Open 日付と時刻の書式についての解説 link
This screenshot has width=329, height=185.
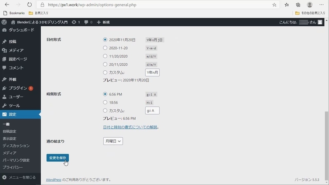(130, 127)
